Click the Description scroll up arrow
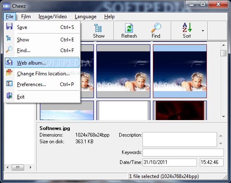The height and width of the screenshot is (183, 231). (x=221, y=136)
